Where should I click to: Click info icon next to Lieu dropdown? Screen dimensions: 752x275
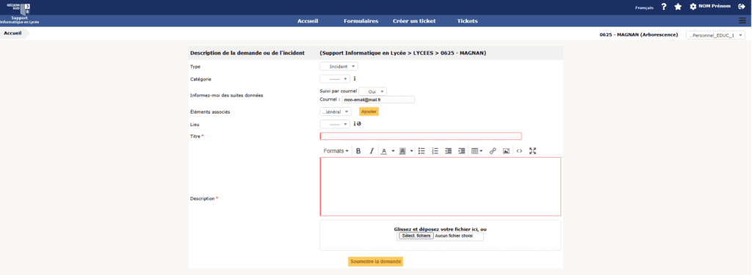(355, 124)
